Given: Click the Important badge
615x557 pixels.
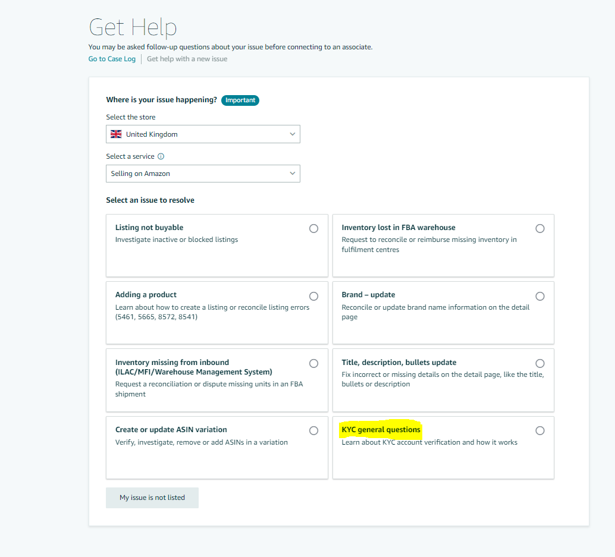Looking at the screenshot, I should click(x=240, y=100).
